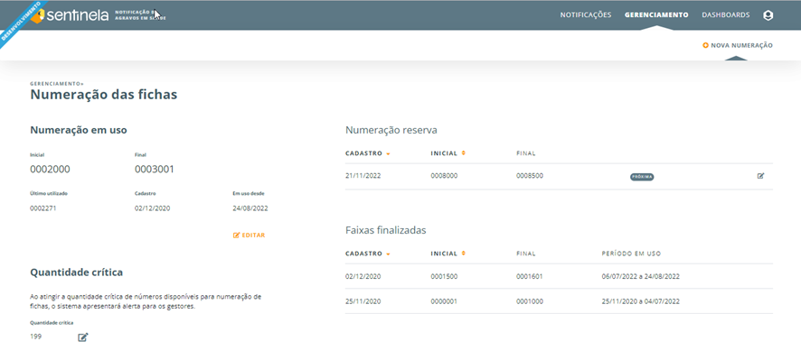Screen dimensions: 801x360
Task: Select reserve final 0008500
Action: [530, 176]
